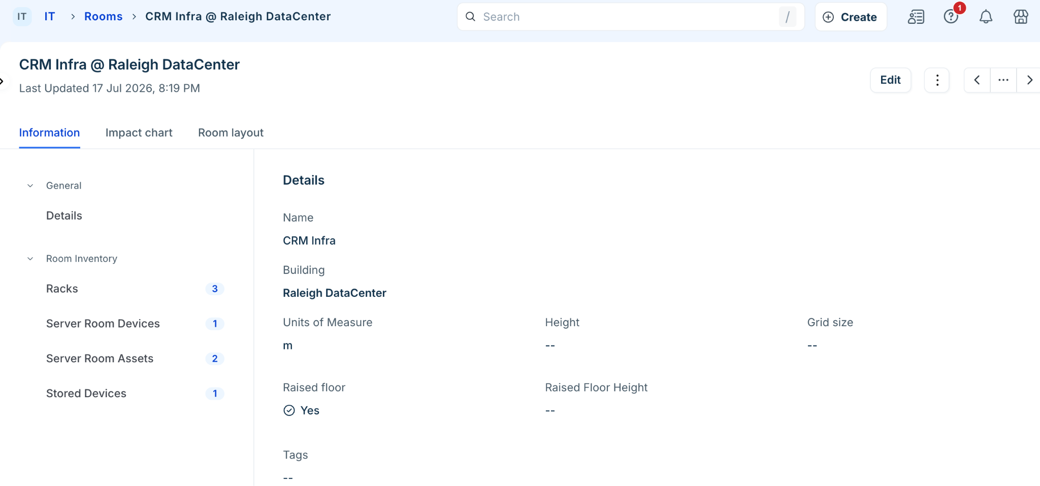The width and height of the screenshot is (1040, 486).
Task: Open Racks in Room Inventory
Action: click(62, 289)
